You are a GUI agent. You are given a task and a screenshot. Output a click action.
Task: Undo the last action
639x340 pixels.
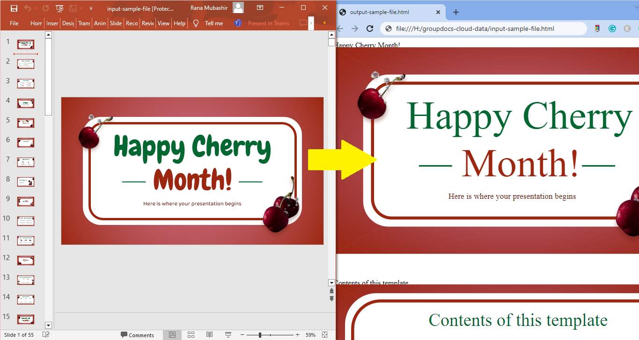tap(27, 7)
